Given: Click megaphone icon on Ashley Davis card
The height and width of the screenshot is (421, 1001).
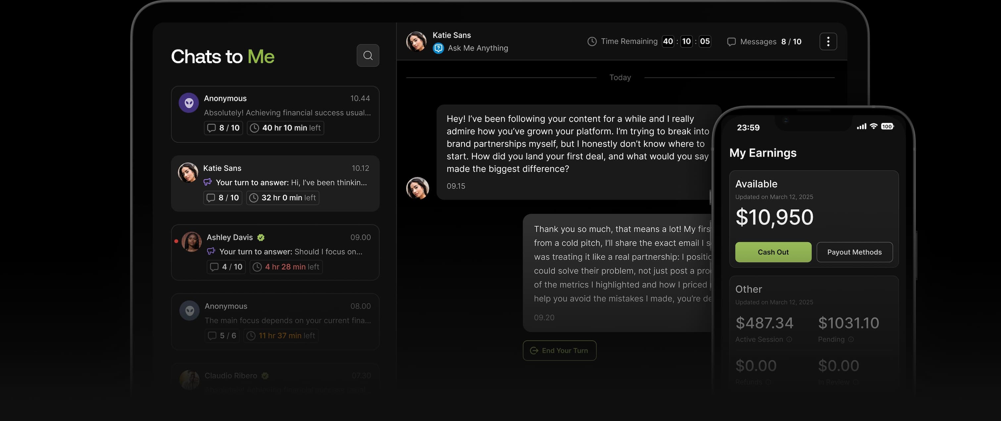Looking at the screenshot, I should (211, 251).
